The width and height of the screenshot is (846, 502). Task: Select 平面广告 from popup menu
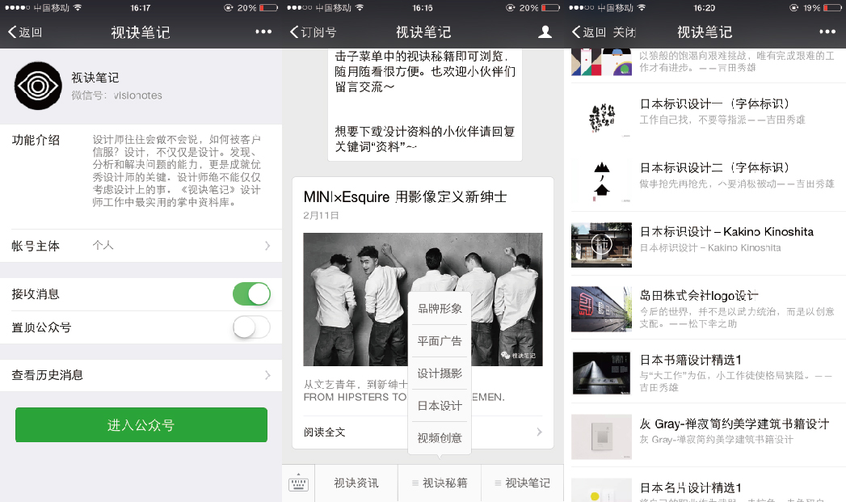440,341
